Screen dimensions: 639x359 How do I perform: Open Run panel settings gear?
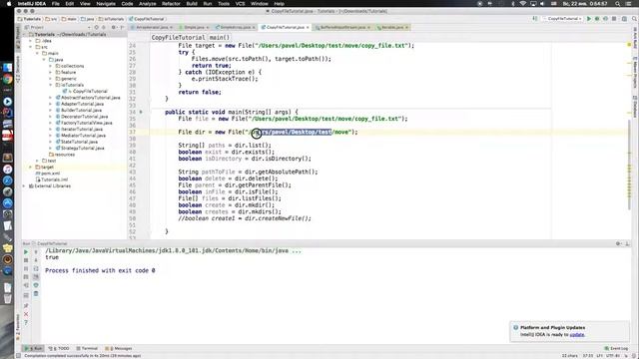[618, 243]
